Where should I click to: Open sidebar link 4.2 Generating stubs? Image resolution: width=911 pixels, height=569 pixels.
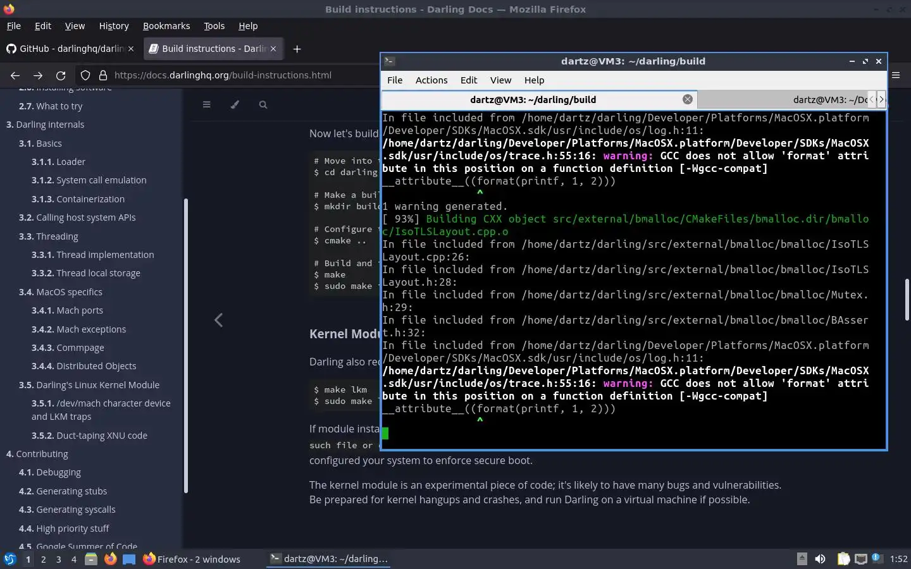[x=63, y=491]
